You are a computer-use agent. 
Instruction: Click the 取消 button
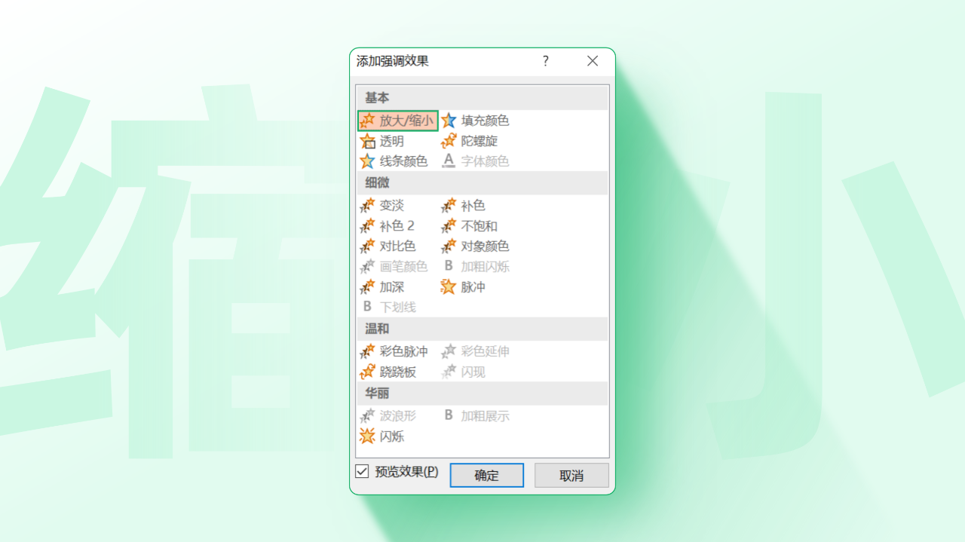tap(571, 476)
